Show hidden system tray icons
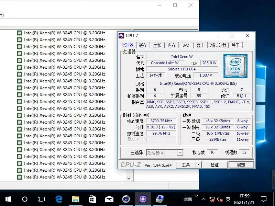Screen dimensions: 275x206 pos(204,199)
